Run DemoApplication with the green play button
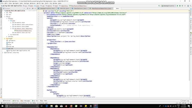The width and height of the screenshot is (192, 108). click(x=177, y=6)
